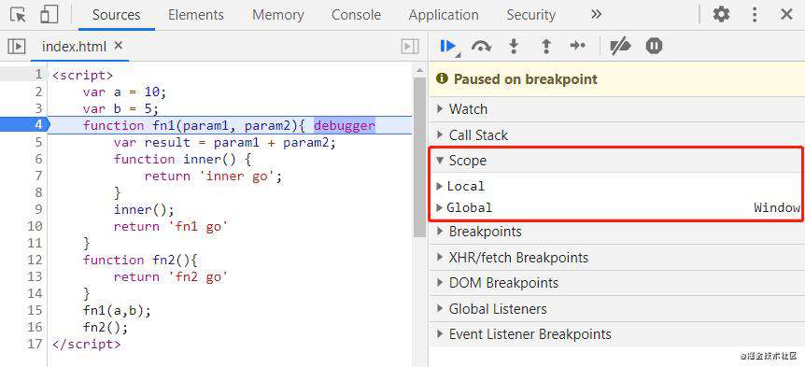
Task: Open the Memory tab
Action: pos(277,15)
